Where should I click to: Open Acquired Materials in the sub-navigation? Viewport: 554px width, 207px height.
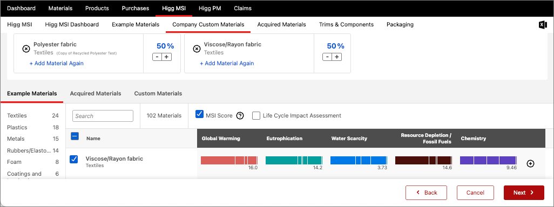coord(282,25)
